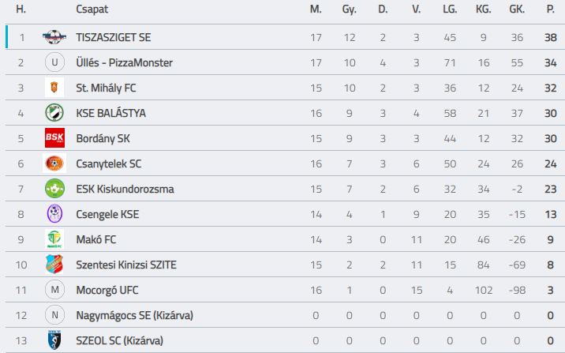Click the Csanytelek SC orange logo
Screen dimensions: 565x353
click(x=54, y=163)
